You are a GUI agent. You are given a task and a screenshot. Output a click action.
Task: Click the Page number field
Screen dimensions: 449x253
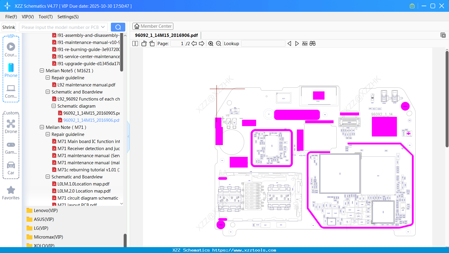(x=178, y=43)
